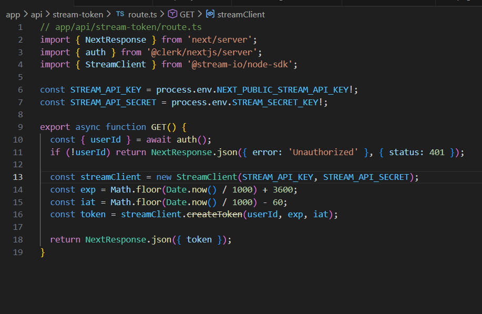Image resolution: width=482 pixels, height=314 pixels.
Task: Expand the GET symbol breadcrumb
Action: point(187,14)
